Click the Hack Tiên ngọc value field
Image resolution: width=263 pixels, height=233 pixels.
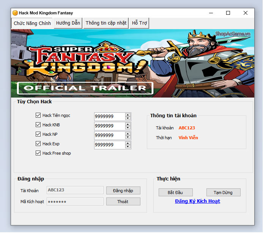[110, 116]
